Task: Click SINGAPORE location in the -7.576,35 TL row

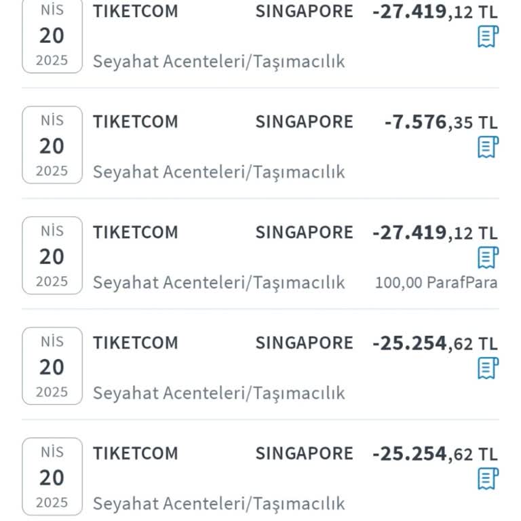Action: click(x=304, y=122)
